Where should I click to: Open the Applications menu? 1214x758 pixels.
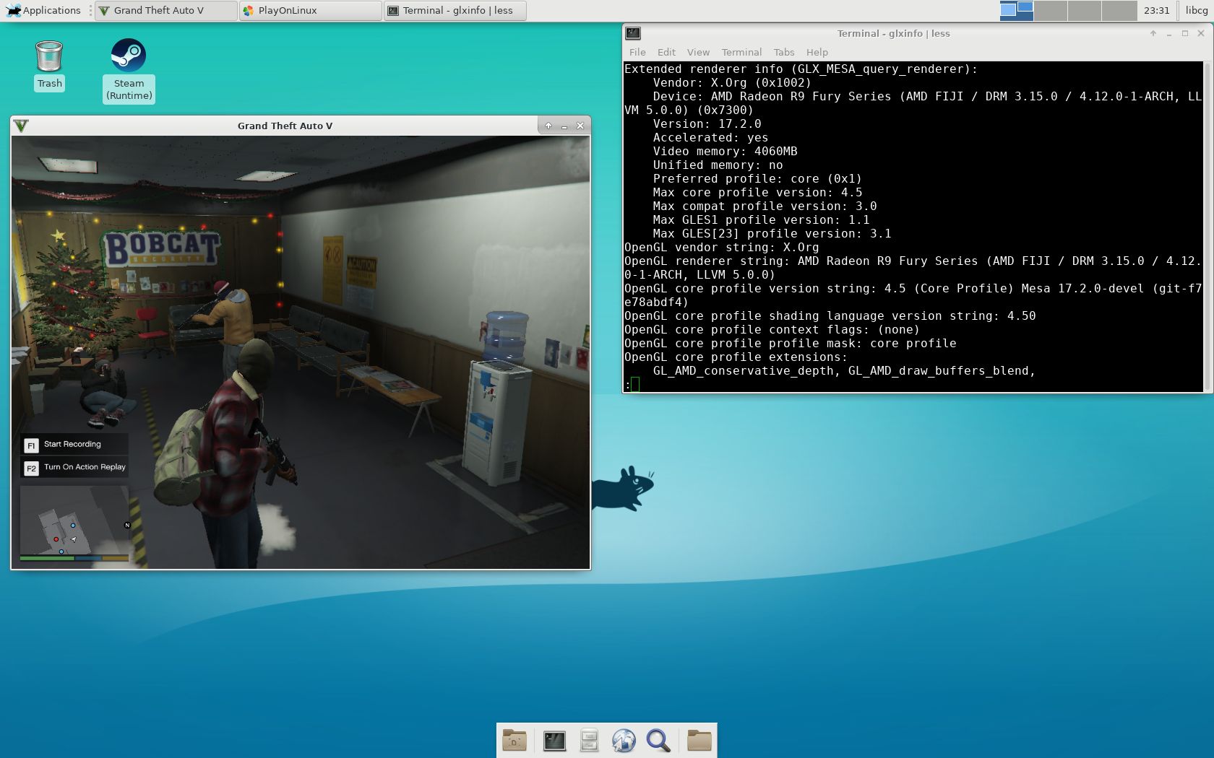pos(43,10)
